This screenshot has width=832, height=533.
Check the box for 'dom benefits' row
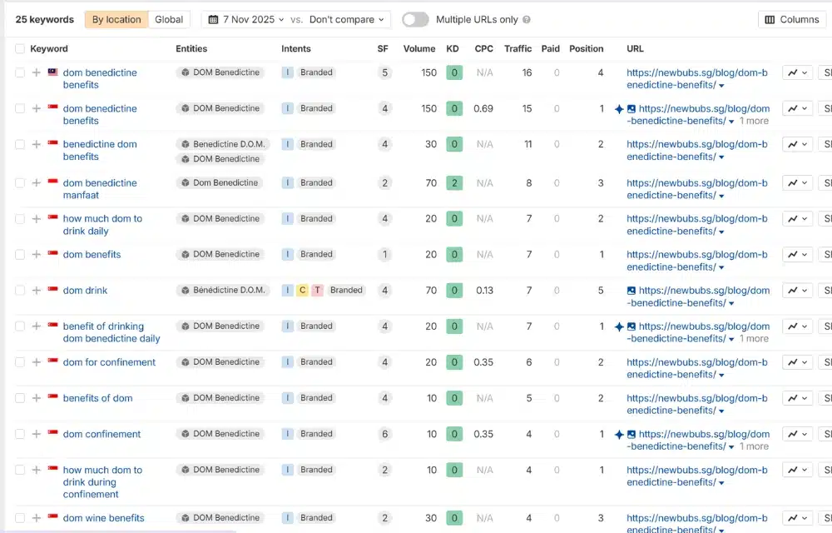[x=20, y=254]
